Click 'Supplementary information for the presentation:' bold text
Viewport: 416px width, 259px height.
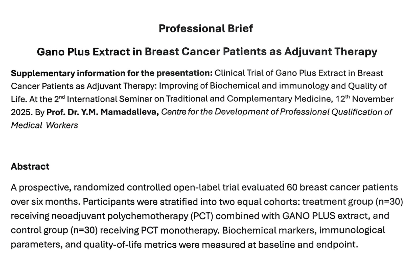click(x=112, y=73)
